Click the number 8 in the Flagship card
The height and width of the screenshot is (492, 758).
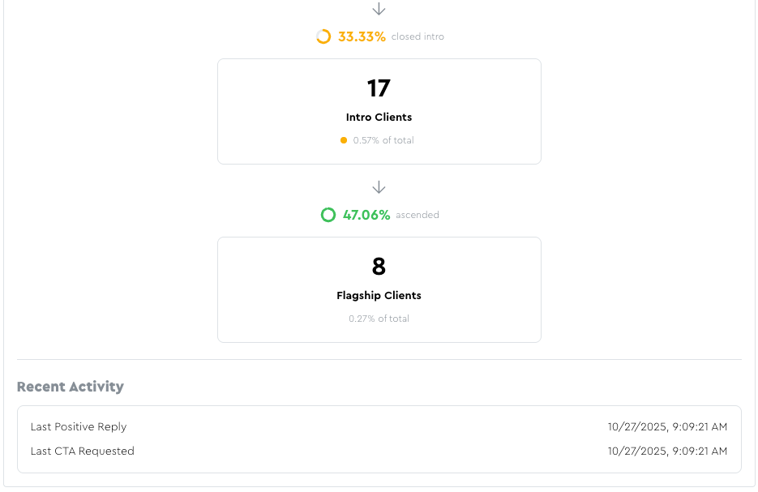pyautogui.click(x=379, y=267)
